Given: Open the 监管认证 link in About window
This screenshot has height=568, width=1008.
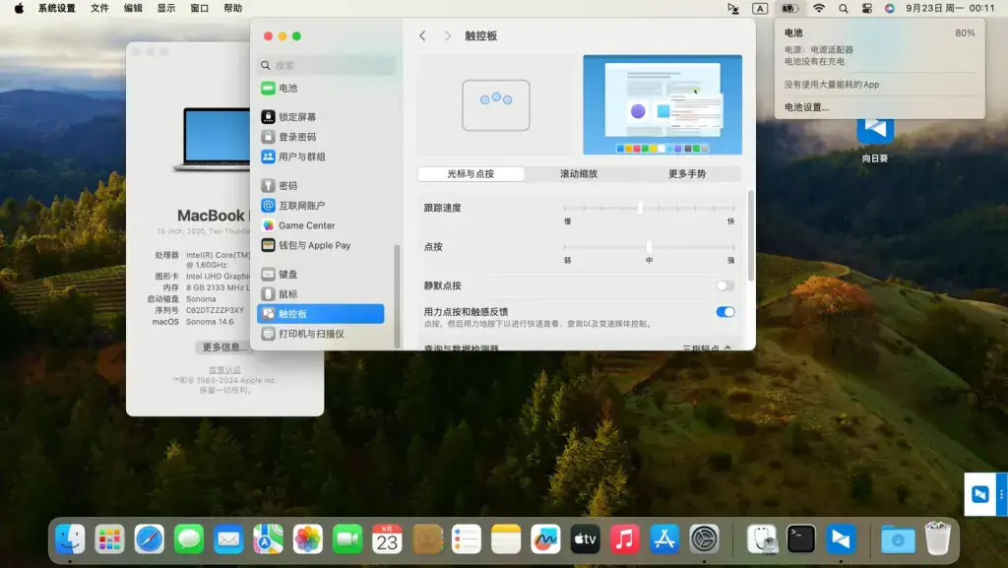Looking at the screenshot, I should coord(225,369).
